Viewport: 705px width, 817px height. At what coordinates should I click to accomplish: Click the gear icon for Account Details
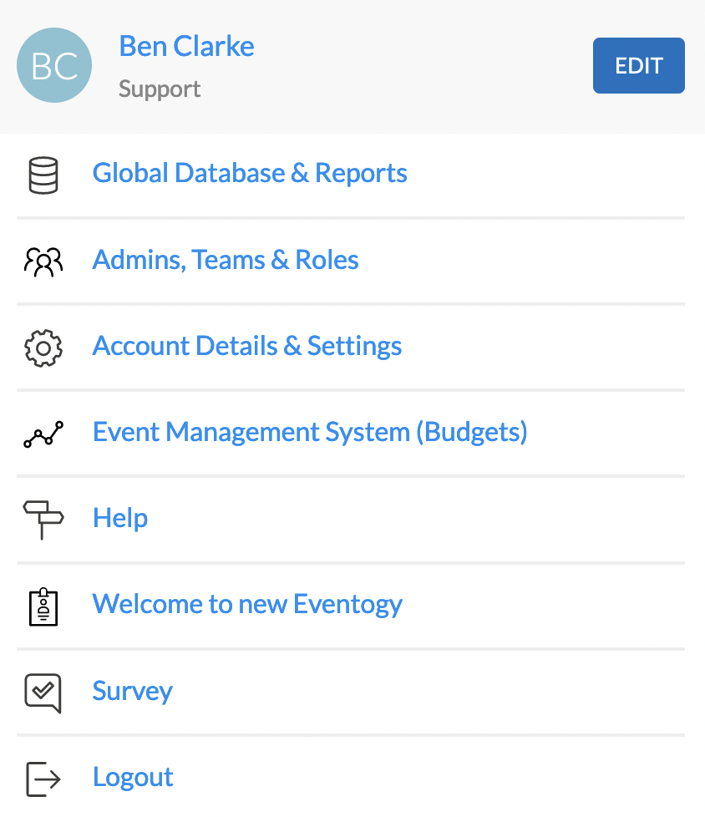click(x=43, y=348)
